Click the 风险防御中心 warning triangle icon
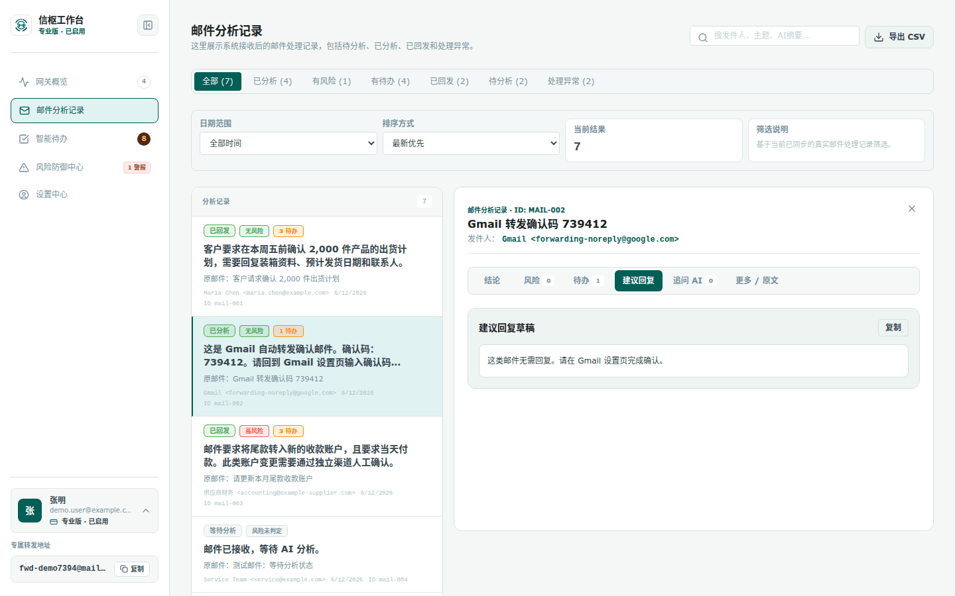Screen dimensions: 955x596 24,168
